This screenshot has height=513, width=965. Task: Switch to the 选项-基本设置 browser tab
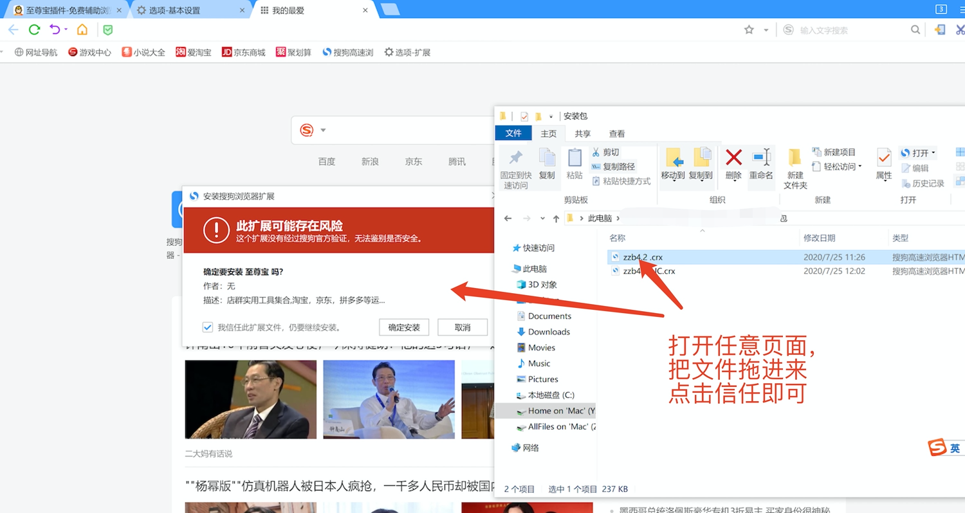tap(191, 10)
